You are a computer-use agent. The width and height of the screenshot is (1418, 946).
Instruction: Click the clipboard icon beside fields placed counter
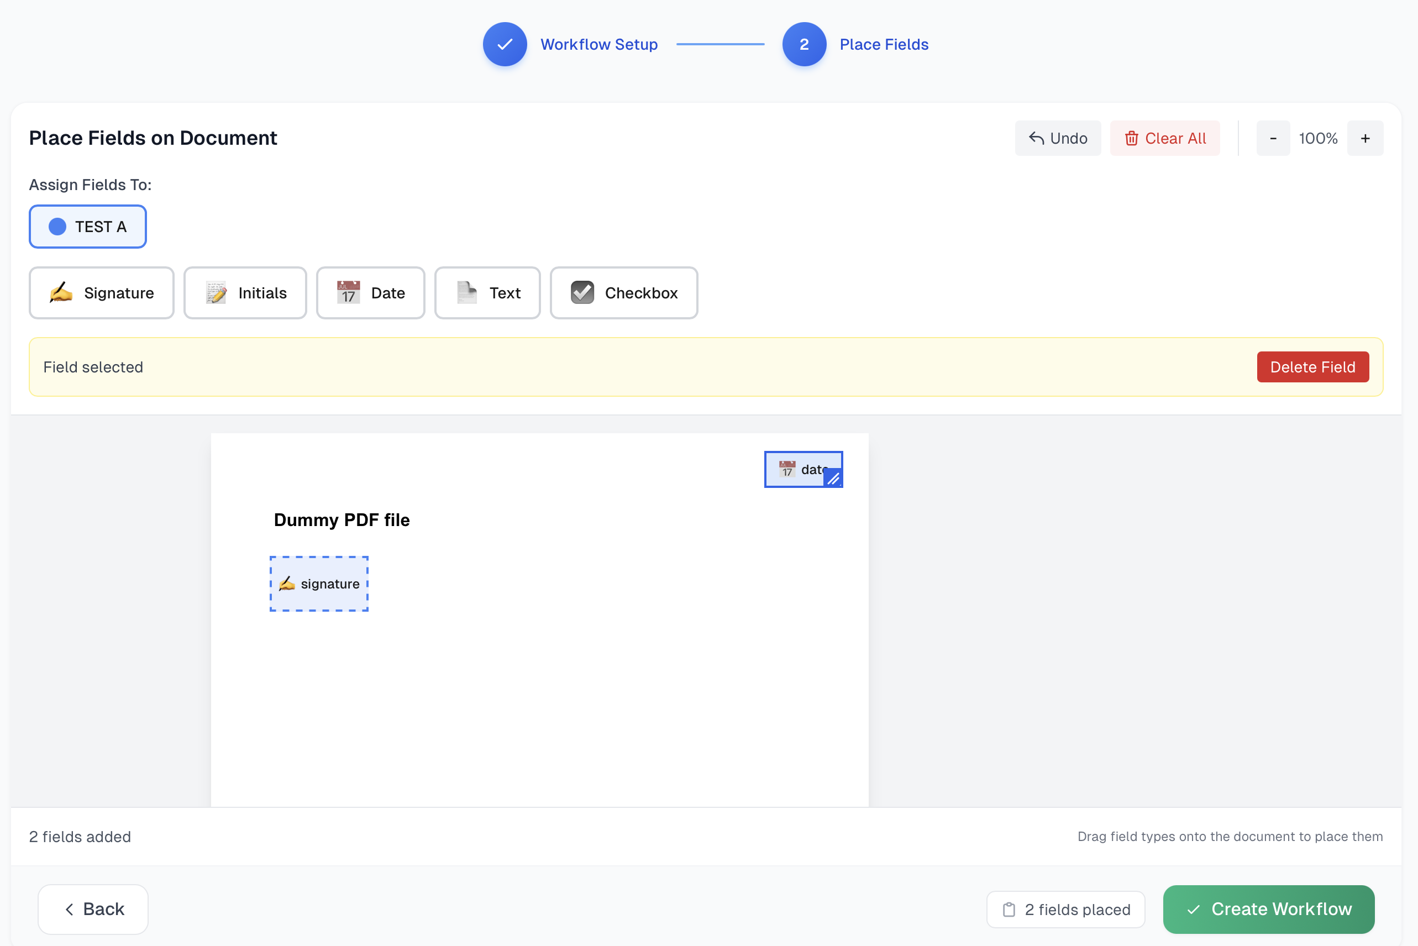pyautogui.click(x=1009, y=908)
